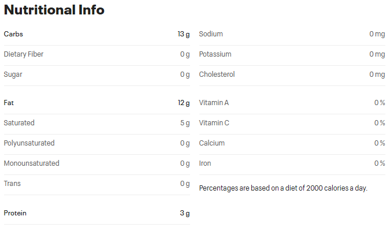The height and width of the screenshot is (231, 390).
Task: Select the Dietary Fiber label
Action: (24, 54)
